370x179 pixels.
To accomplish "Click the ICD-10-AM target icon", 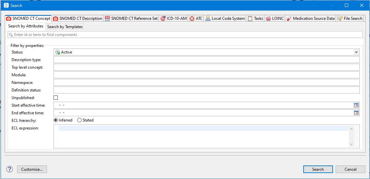I will tap(163, 18).
